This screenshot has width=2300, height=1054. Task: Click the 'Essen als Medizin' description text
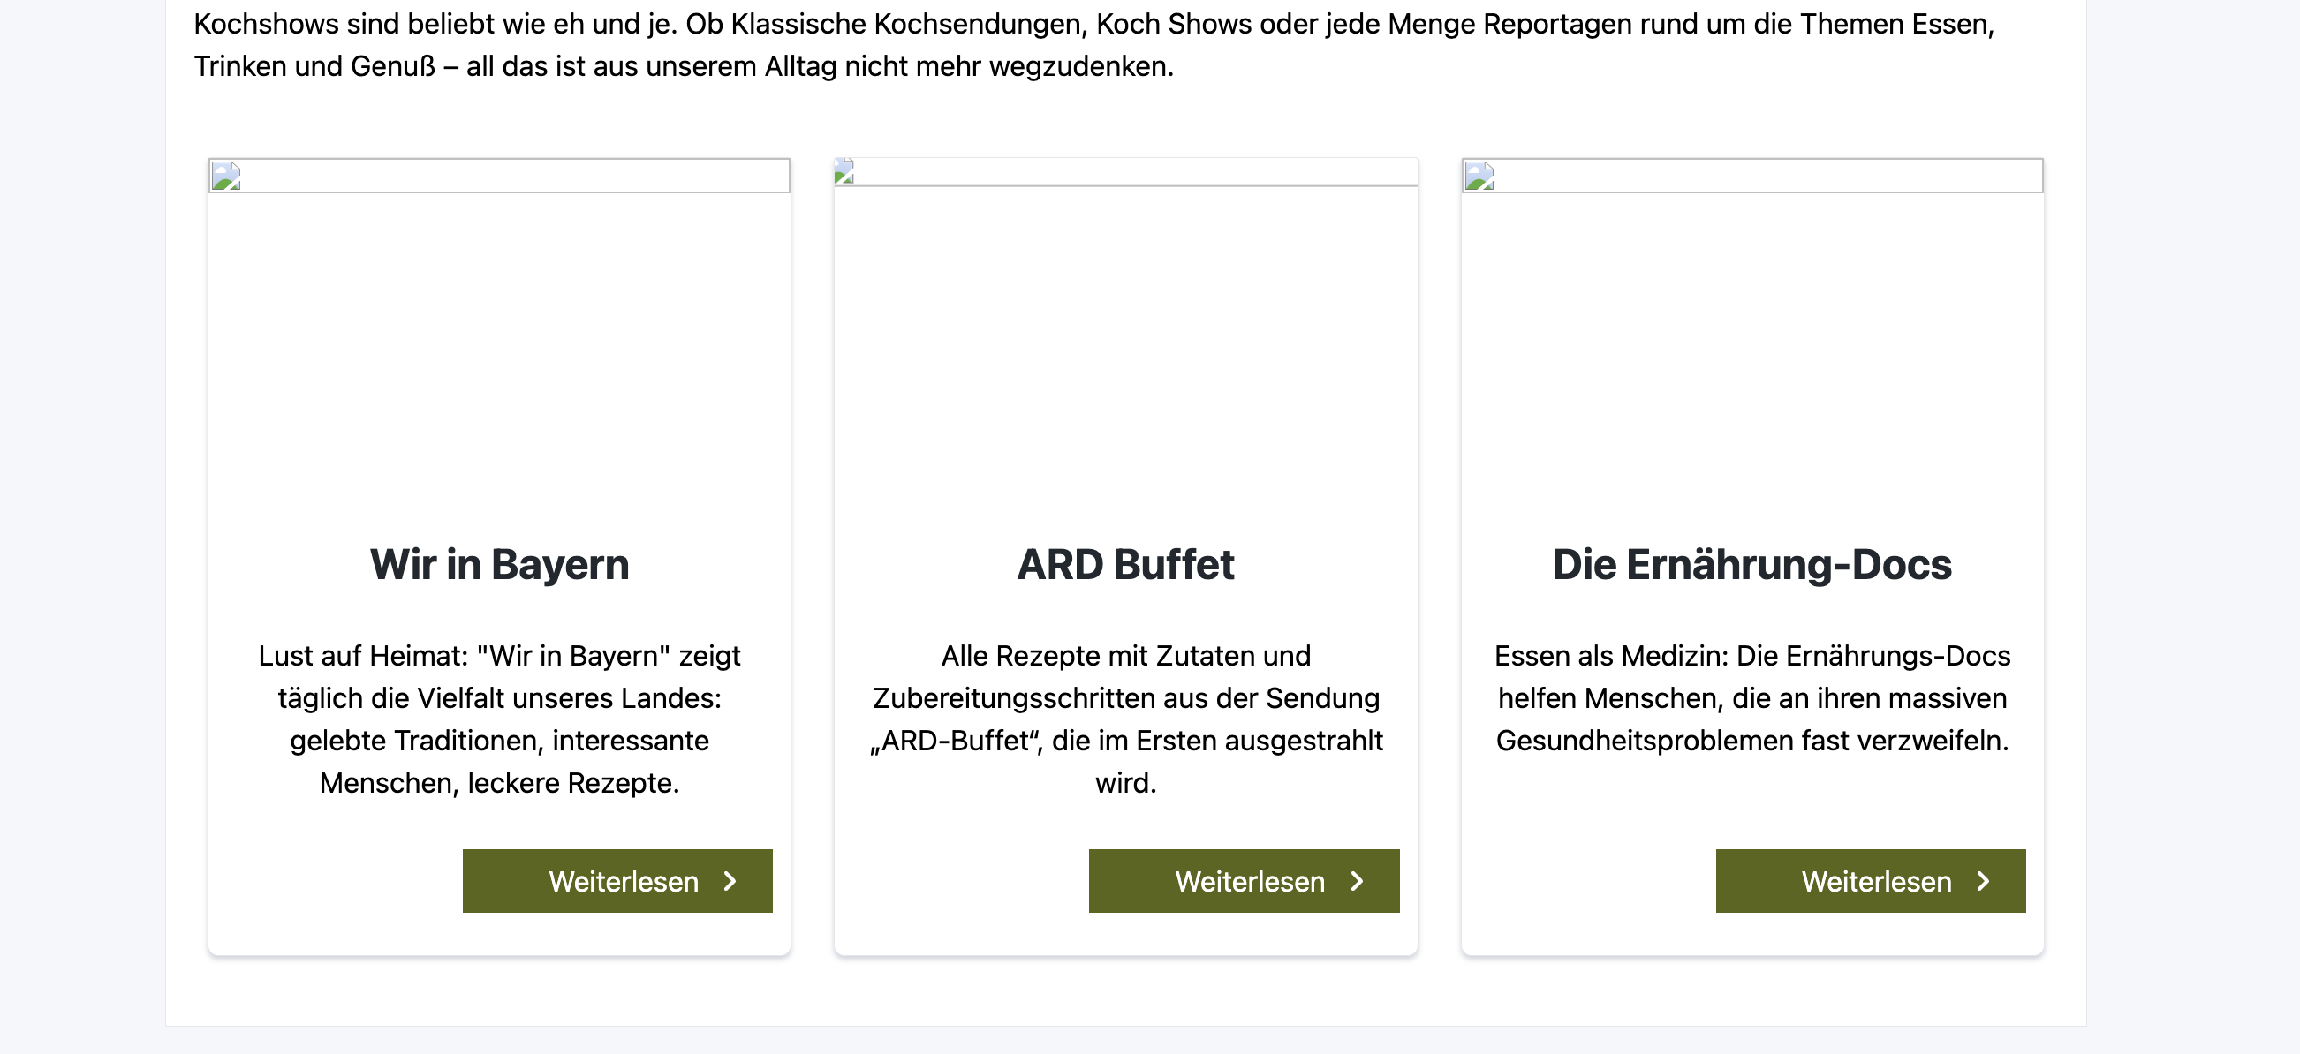[1751, 698]
